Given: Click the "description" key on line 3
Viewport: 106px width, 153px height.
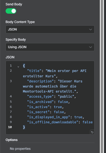Looking at the screenshot, I should point(41,81).
